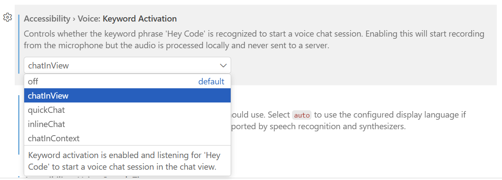Select the off option
502x180 pixels.
pos(33,81)
